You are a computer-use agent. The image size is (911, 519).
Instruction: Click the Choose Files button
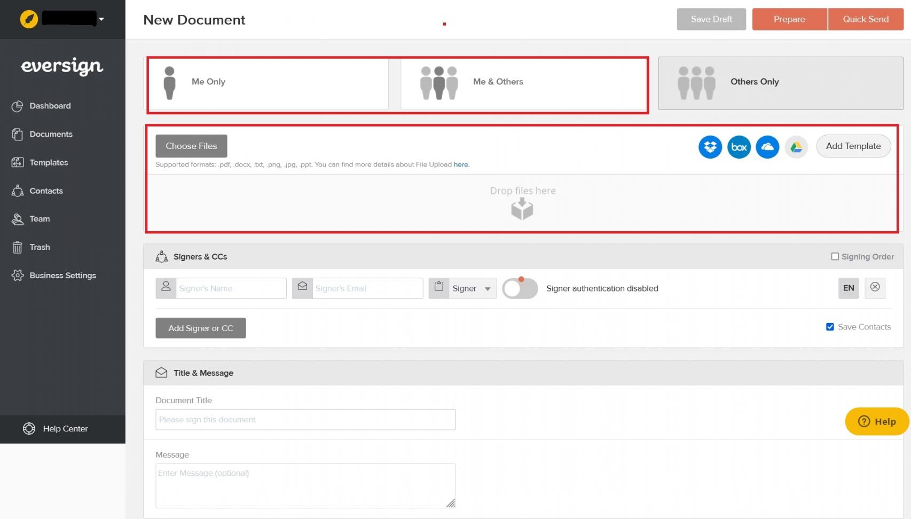click(191, 146)
